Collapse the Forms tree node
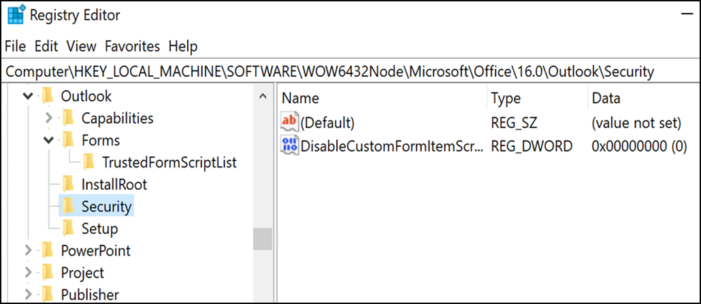701x304 pixels. (x=48, y=141)
